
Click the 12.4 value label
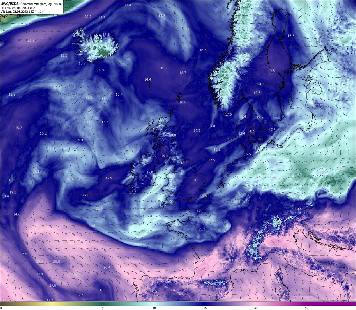pos(242,133)
